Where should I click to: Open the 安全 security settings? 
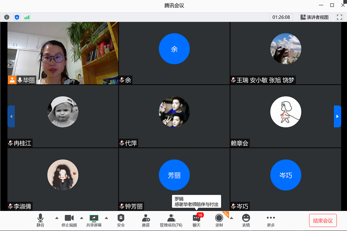tap(121, 220)
